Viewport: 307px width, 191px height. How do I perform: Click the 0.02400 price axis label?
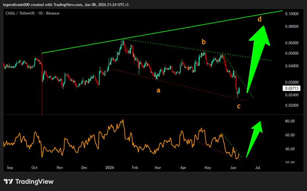click(x=292, y=95)
